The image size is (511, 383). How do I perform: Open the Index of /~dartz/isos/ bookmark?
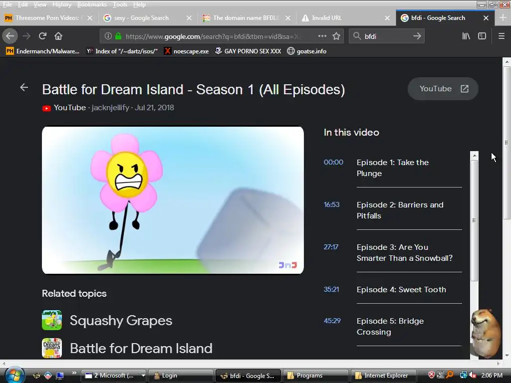[x=122, y=51]
